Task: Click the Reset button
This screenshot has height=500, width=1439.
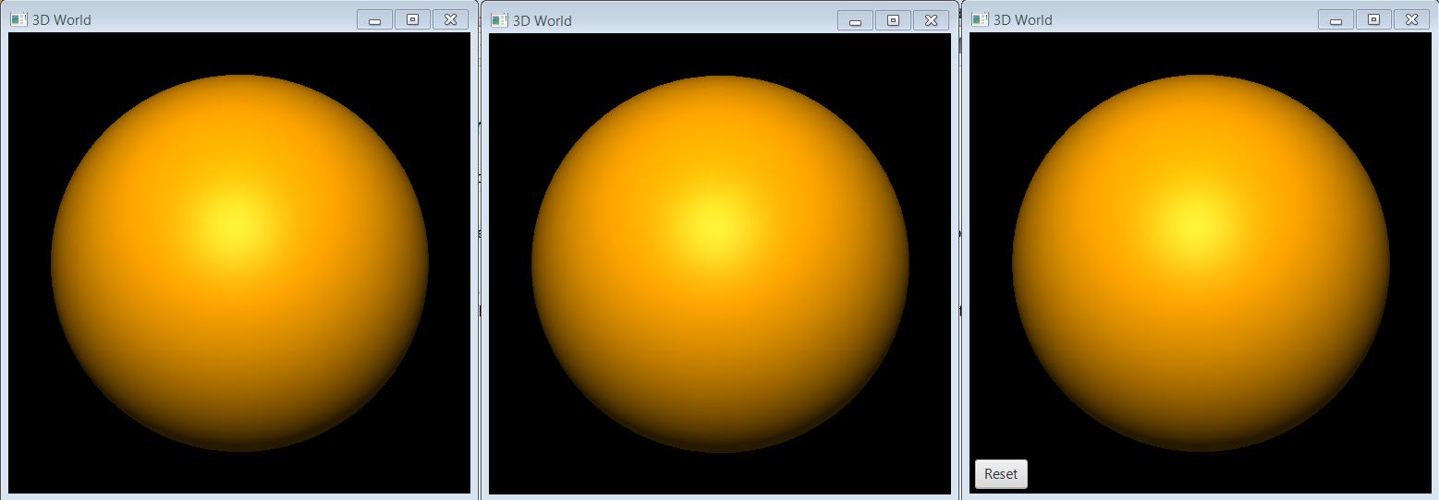Action: point(1001,474)
